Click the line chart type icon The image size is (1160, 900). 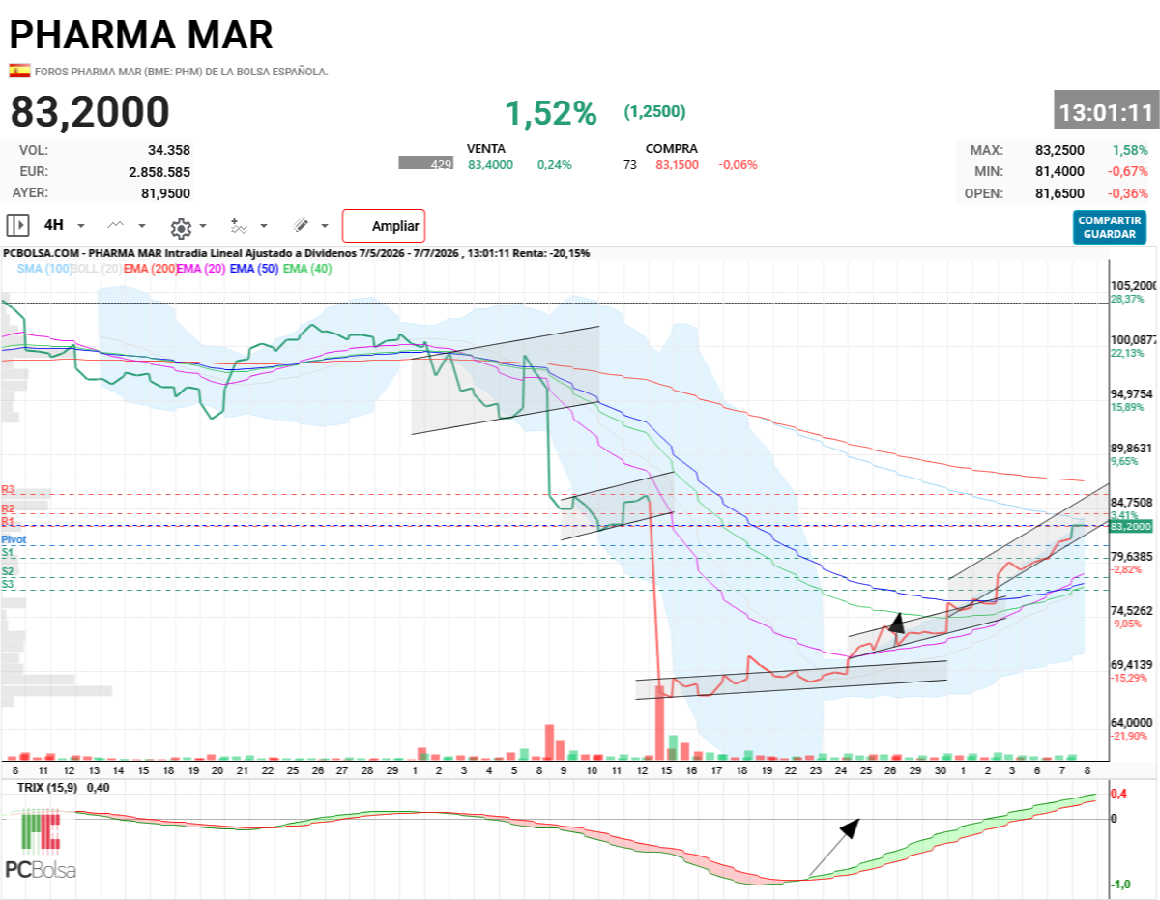(116, 225)
